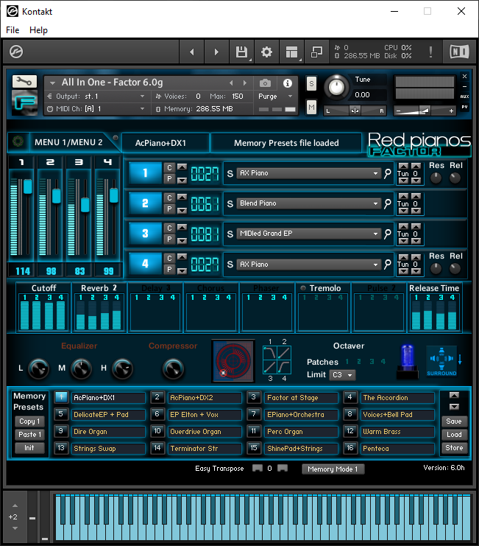Open layer 1 AX Piano sound dropdown
The width and height of the screenshot is (479, 546).
(309, 173)
